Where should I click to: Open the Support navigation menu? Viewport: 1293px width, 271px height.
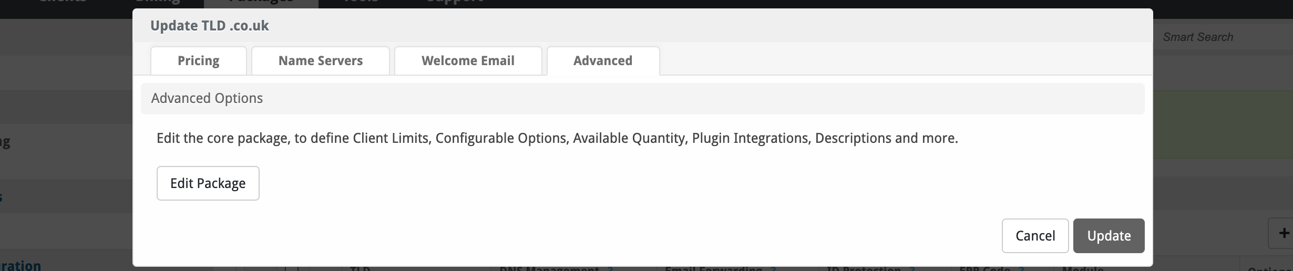pos(454,2)
